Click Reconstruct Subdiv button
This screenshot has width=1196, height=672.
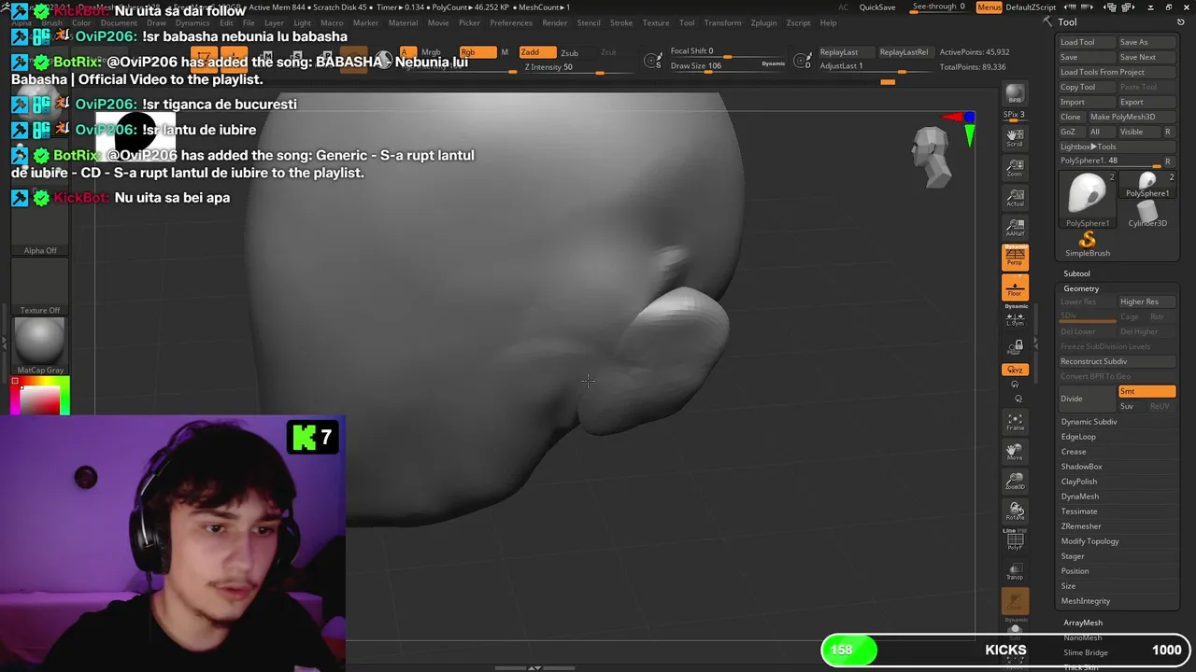[x=1117, y=361]
